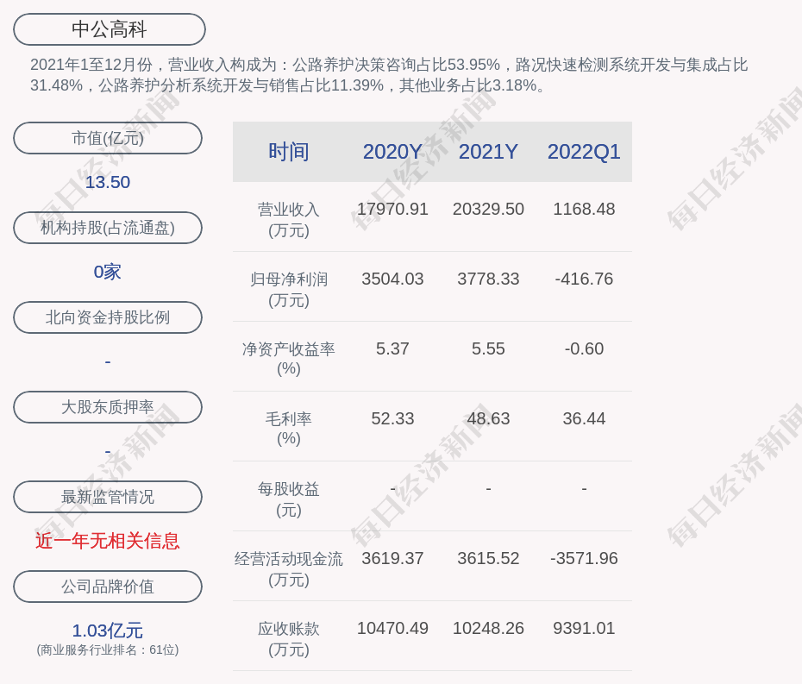Click the 时间 table header

pyautogui.click(x=289, y=152)
